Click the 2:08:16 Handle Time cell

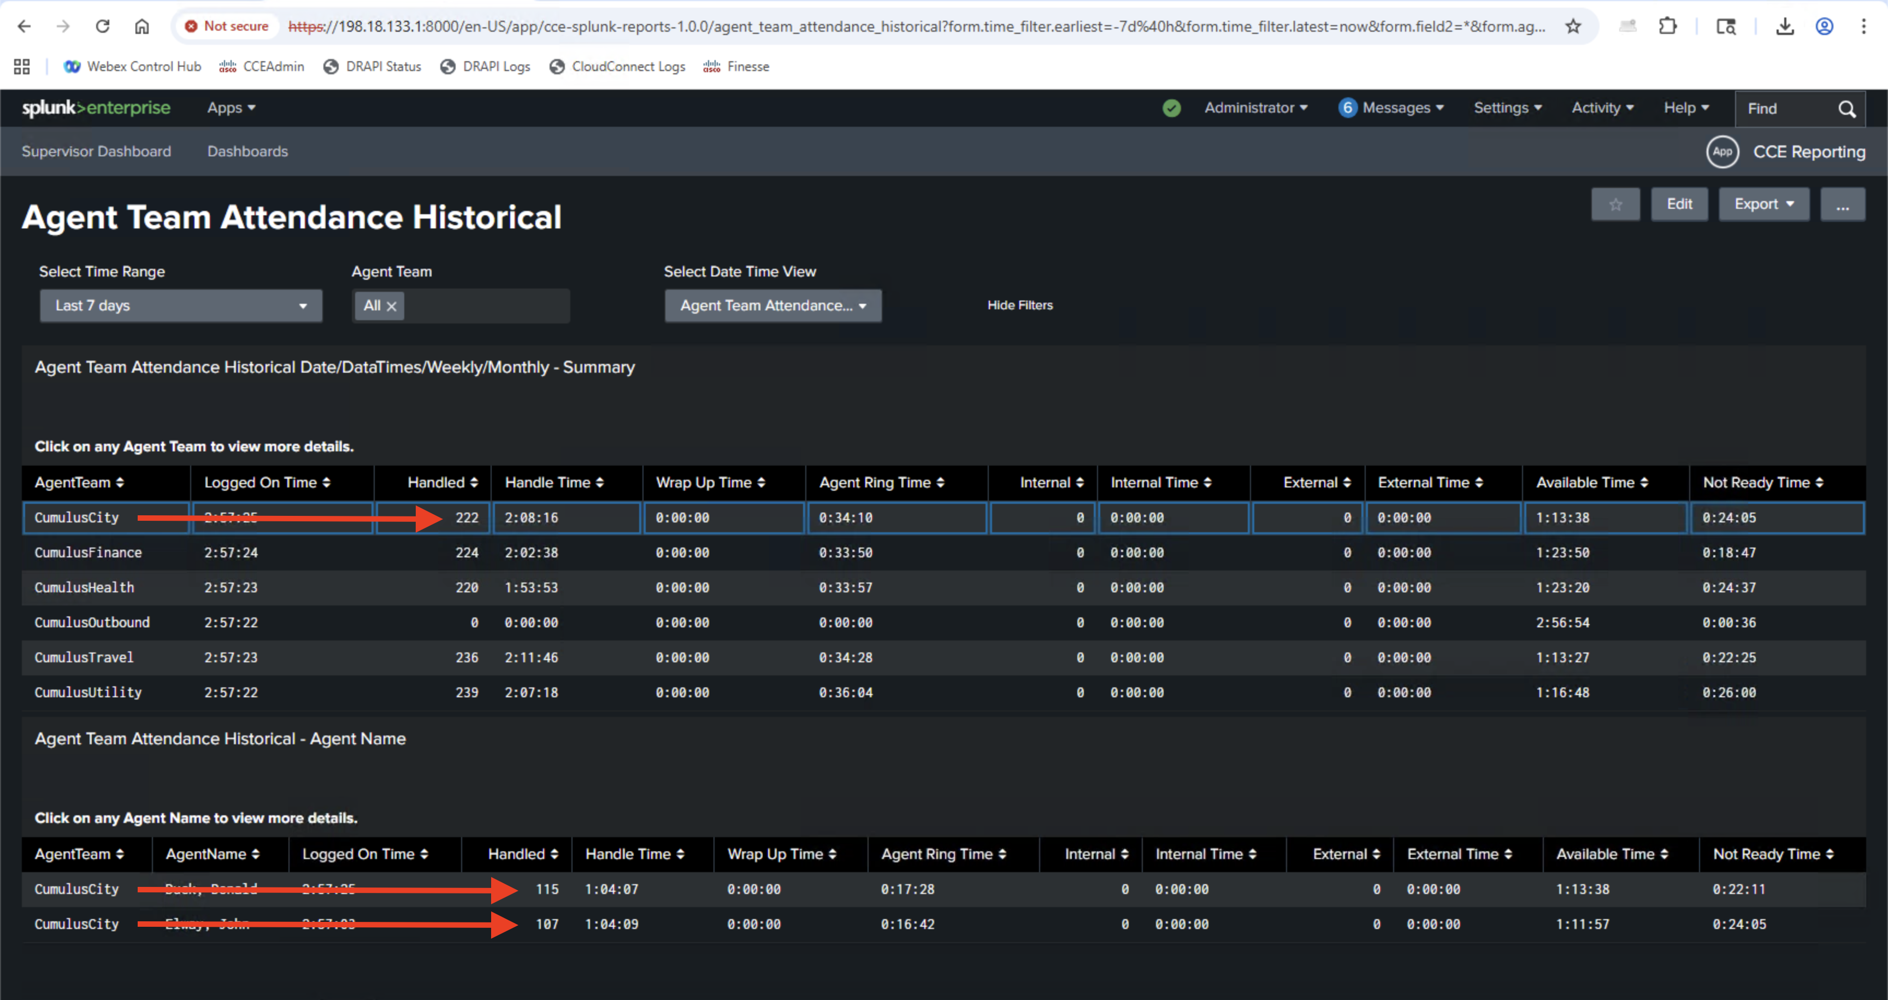pos(567,517)
